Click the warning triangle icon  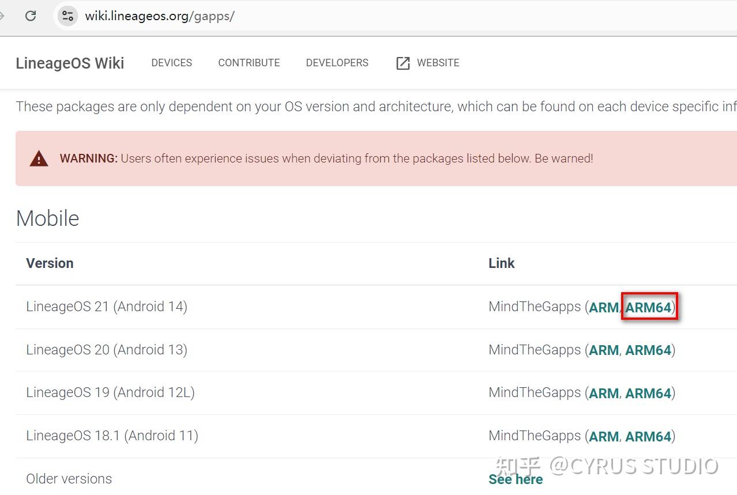coord(39,158)
